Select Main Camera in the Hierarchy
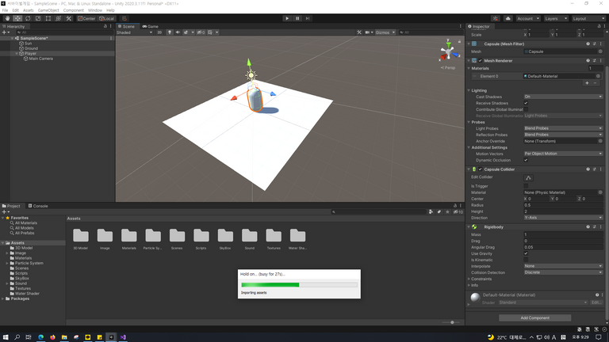Viewport: 609px width, 342px height. point(40,59)
